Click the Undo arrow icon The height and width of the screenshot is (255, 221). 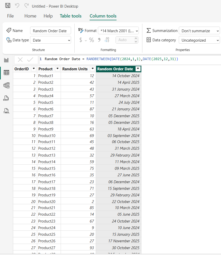coord(17,6)
